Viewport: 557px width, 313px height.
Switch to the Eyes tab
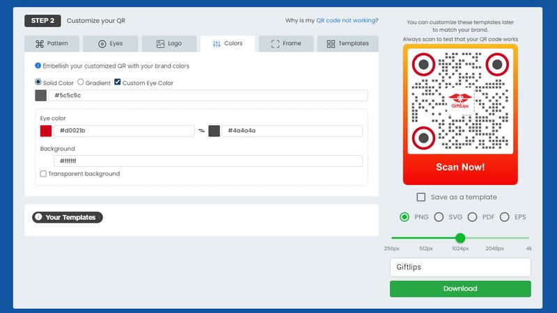tap(111, 44)
